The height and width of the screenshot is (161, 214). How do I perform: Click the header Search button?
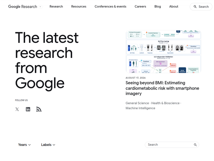coord(201,7)
